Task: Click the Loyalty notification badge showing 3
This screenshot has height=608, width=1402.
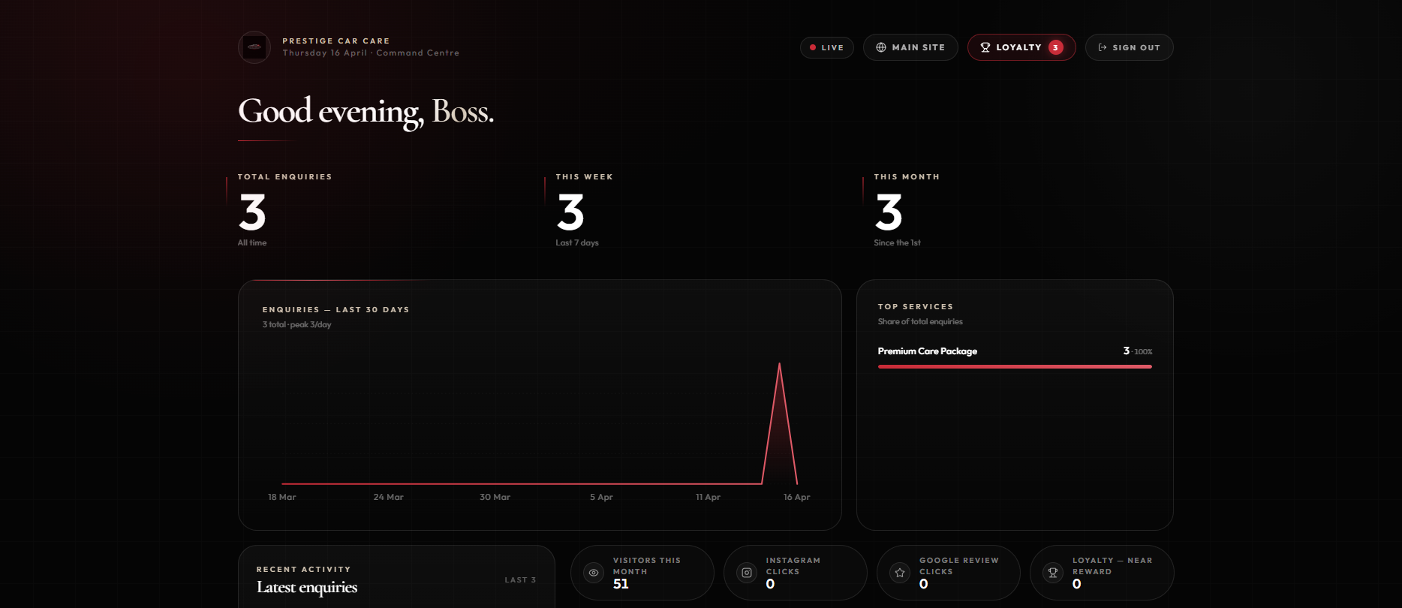Action: [1055, 47]
